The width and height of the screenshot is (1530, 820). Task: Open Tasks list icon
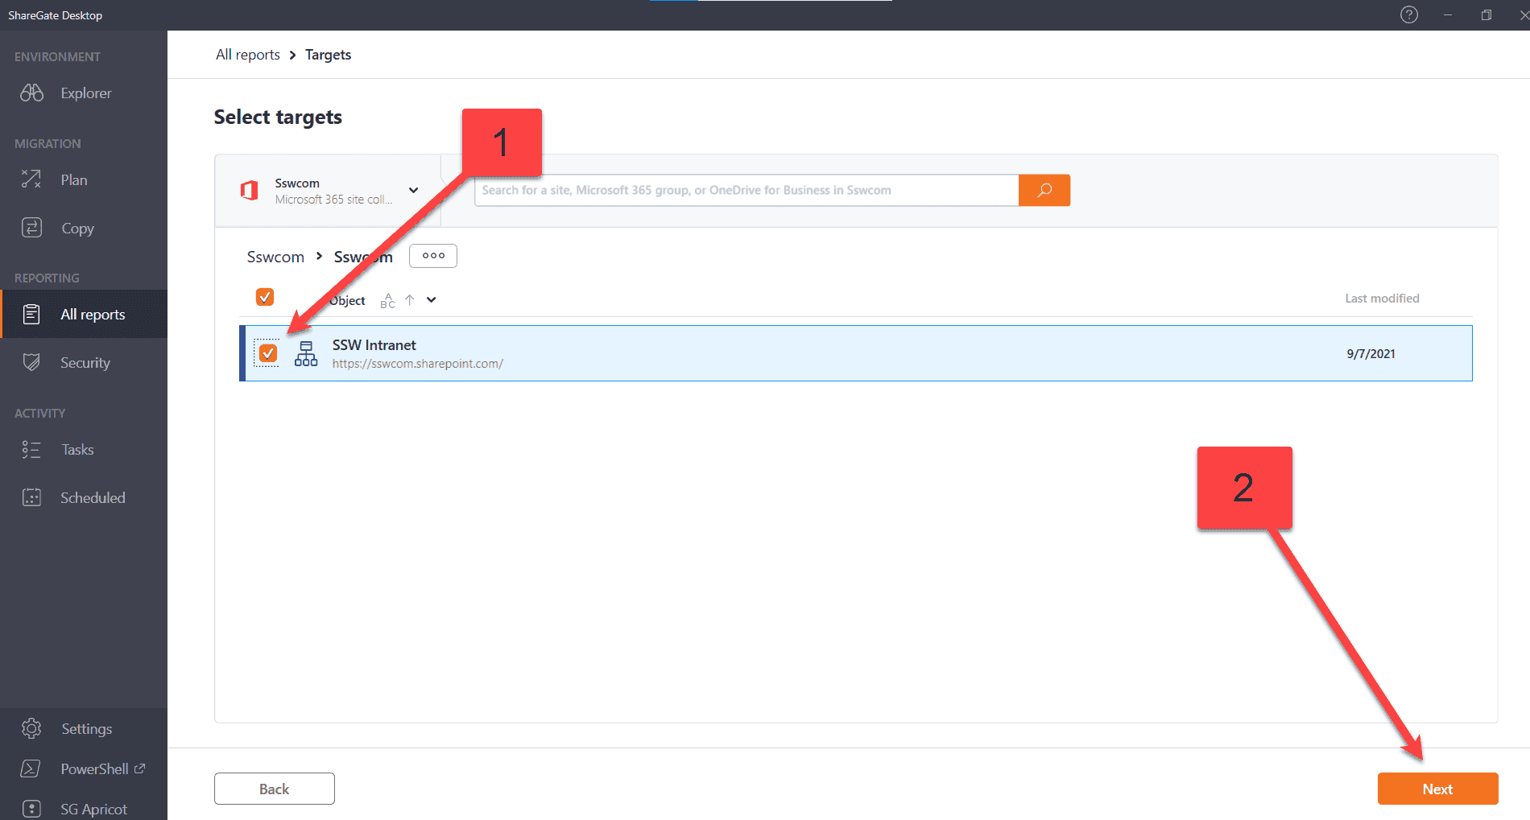(31, 450)
